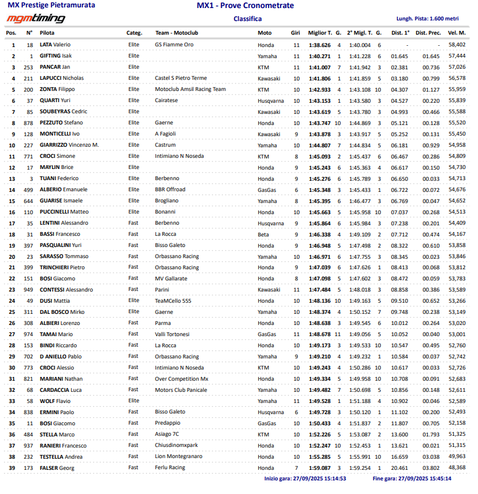Select rider name 'GIFTING Isak'
The width and height of the screenshot is (478, 494).
(x=56, y=56)
